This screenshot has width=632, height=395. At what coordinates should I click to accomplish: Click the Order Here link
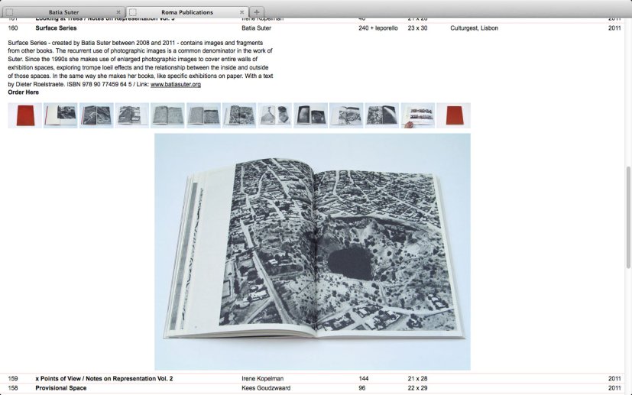click(x=24, y=92)
